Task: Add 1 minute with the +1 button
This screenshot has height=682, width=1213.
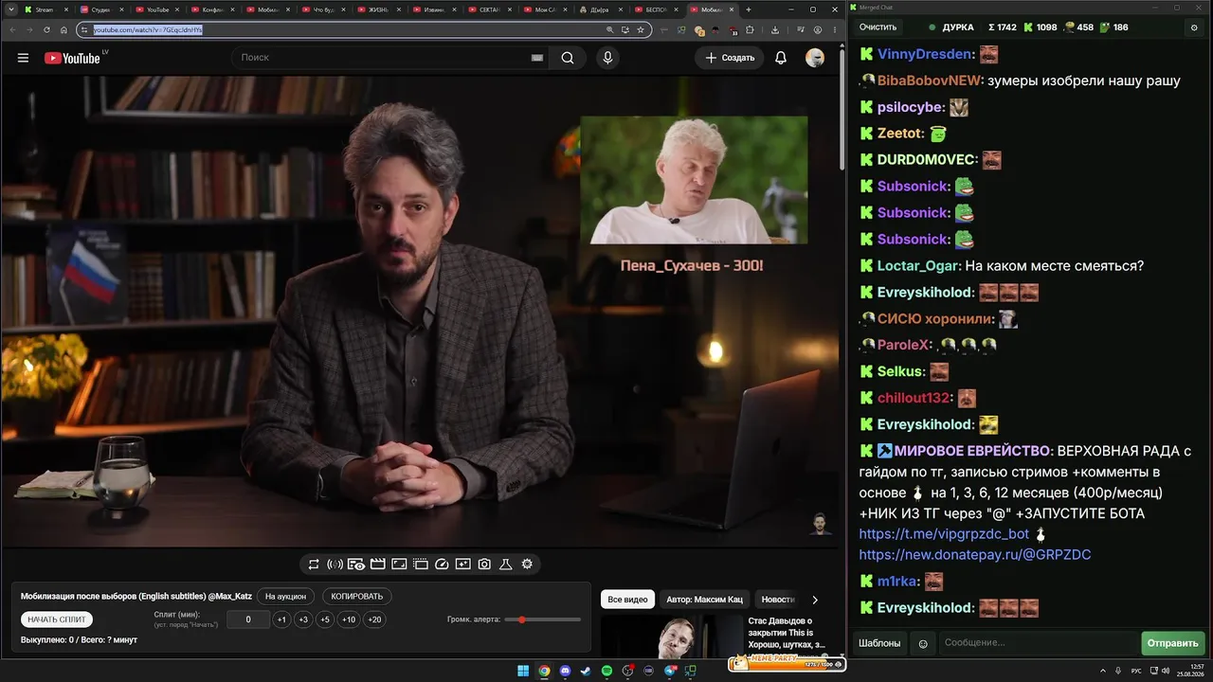Action: click(x=281, y=619)
